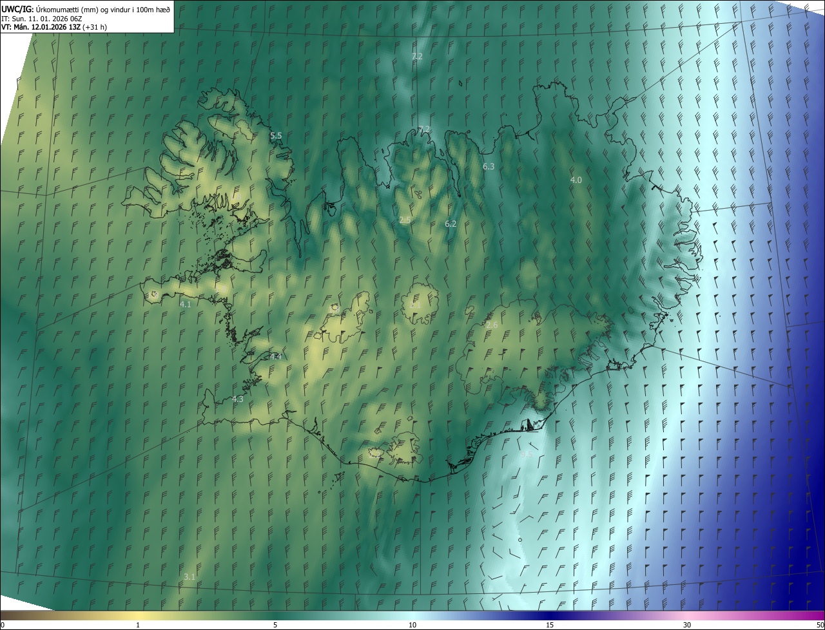Click the colorbar tick label "15"
This screenshot has height=630, width=825.
[550, 625]
